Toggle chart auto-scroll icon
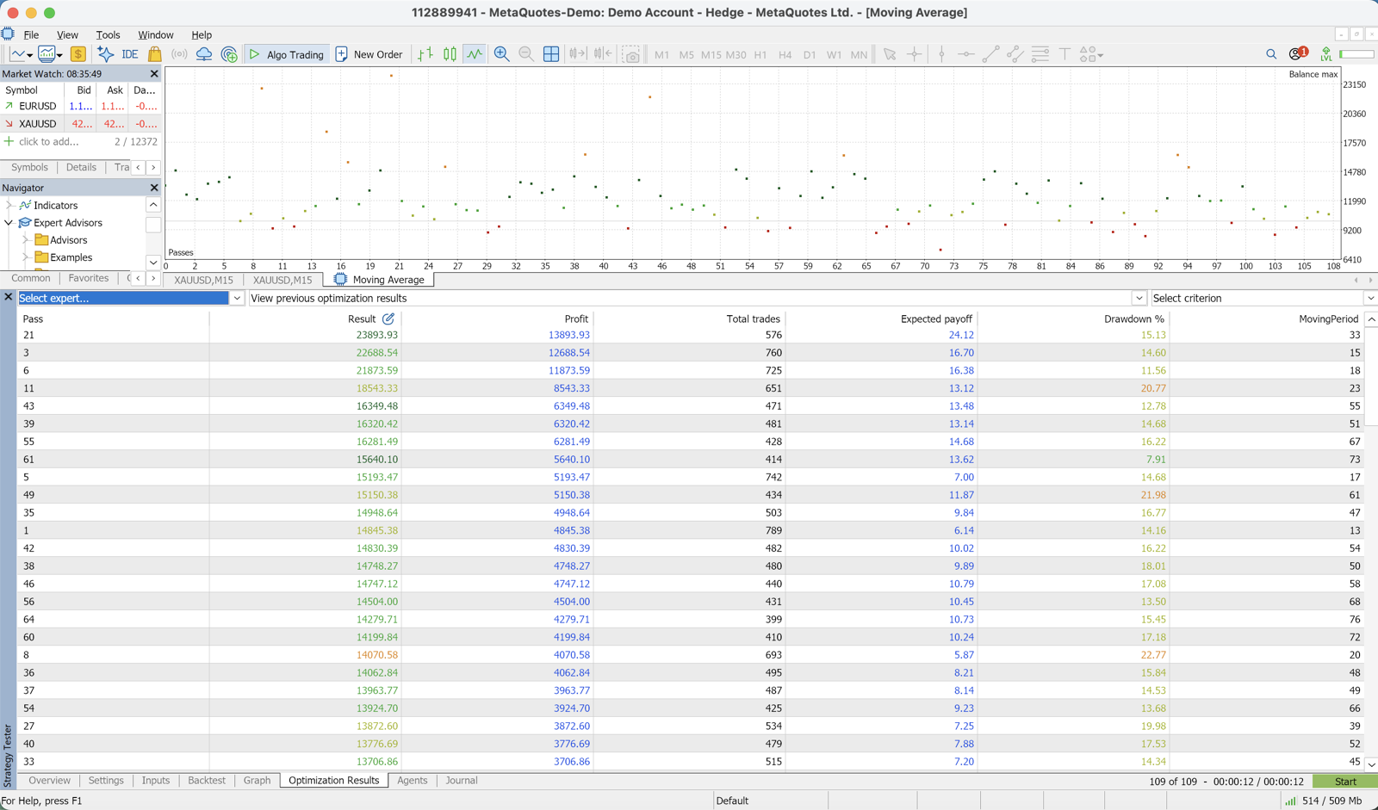 coord(577,54)
